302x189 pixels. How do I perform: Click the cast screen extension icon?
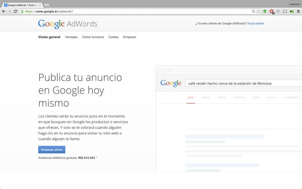(285, 11)
